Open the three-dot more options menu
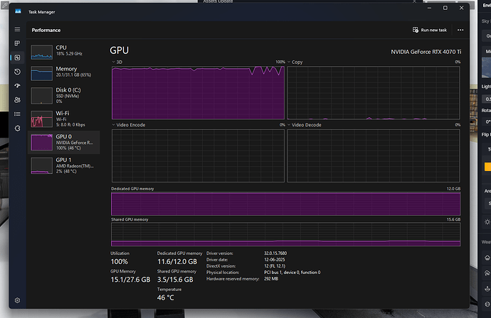491x318 pixels. [460, 30]
